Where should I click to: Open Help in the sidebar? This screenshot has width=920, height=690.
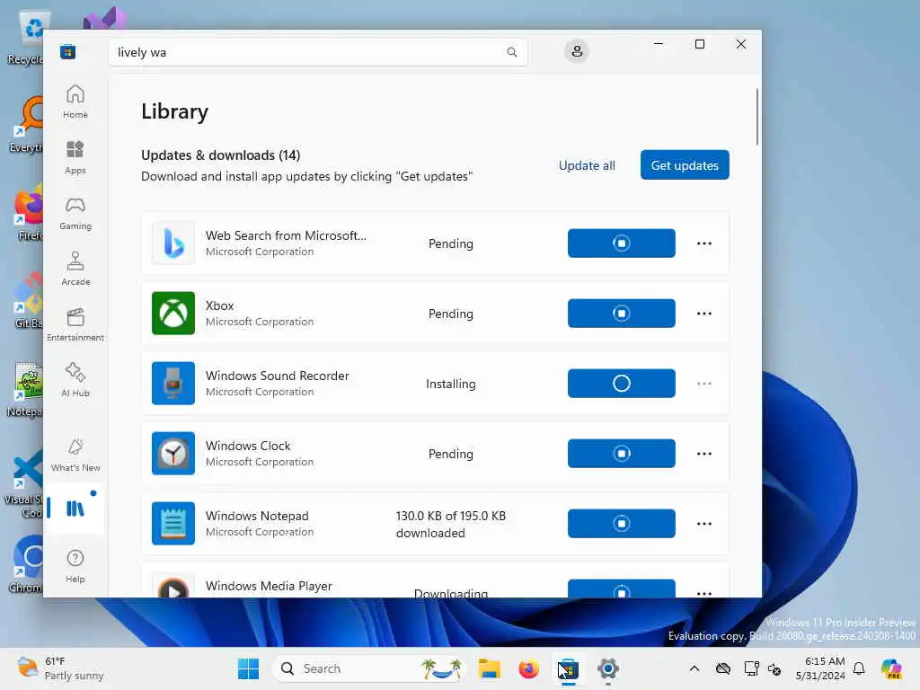click(75, 566)
